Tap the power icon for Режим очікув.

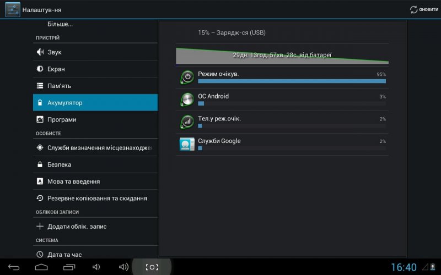click(187, 77)
